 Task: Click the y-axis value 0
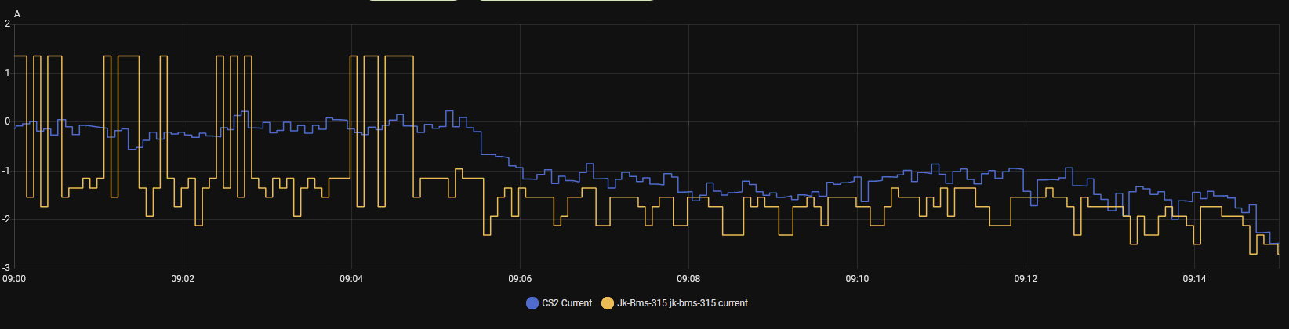[x=8, y=121]
